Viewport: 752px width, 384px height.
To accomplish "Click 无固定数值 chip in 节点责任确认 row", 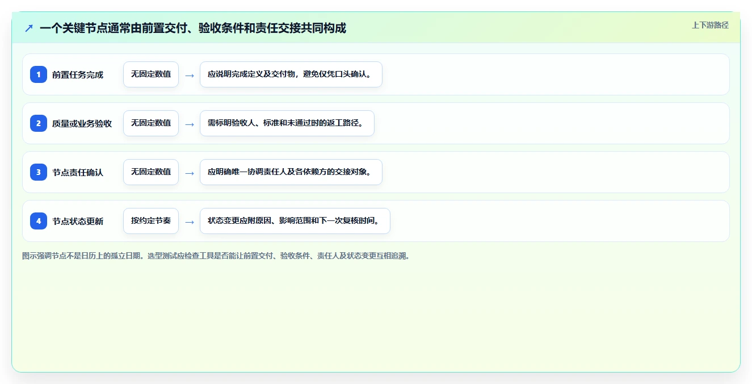I will pyautogui.click(x=151, y=172).
